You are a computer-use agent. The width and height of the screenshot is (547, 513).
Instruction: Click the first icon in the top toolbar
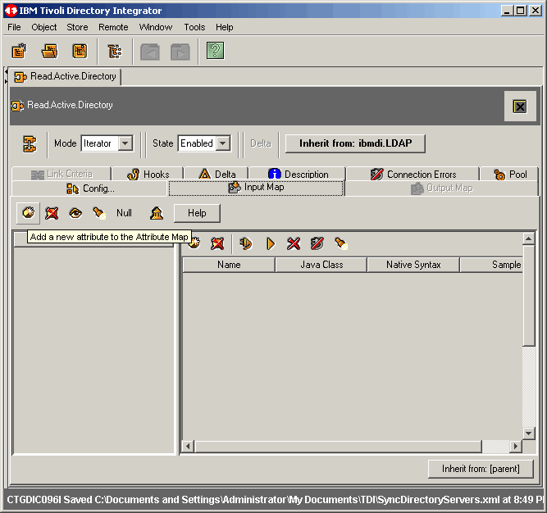pyautogui.click(x=20, y=52)
